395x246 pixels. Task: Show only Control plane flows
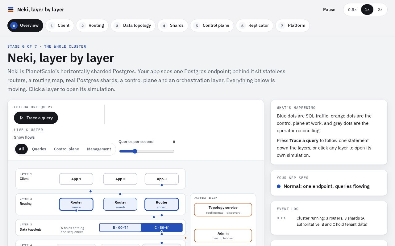click(66, 149)
